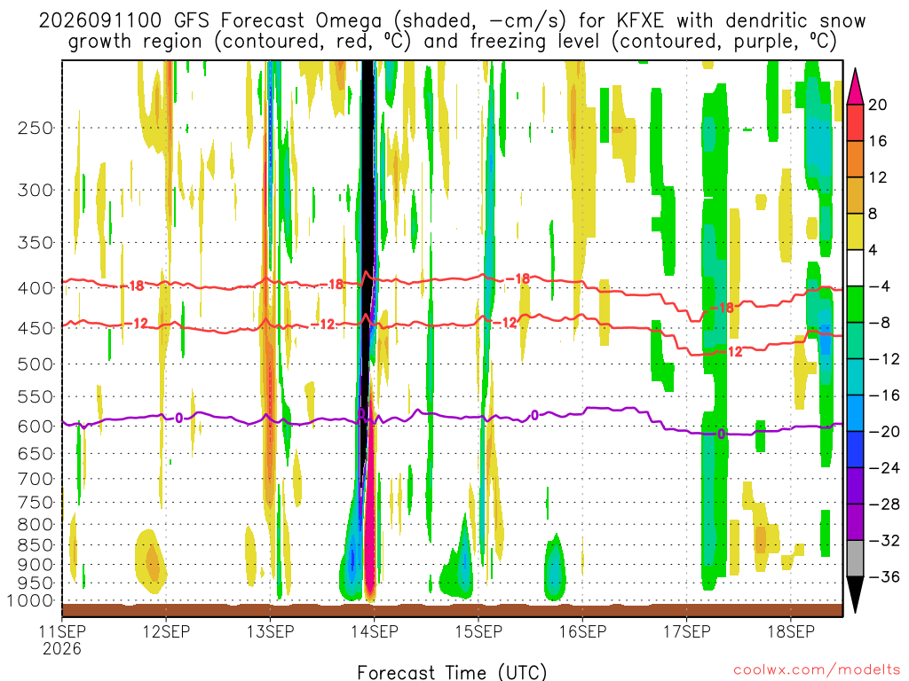
Task: Click the chart title mentioning KFXE
Action: click(452, 31)
